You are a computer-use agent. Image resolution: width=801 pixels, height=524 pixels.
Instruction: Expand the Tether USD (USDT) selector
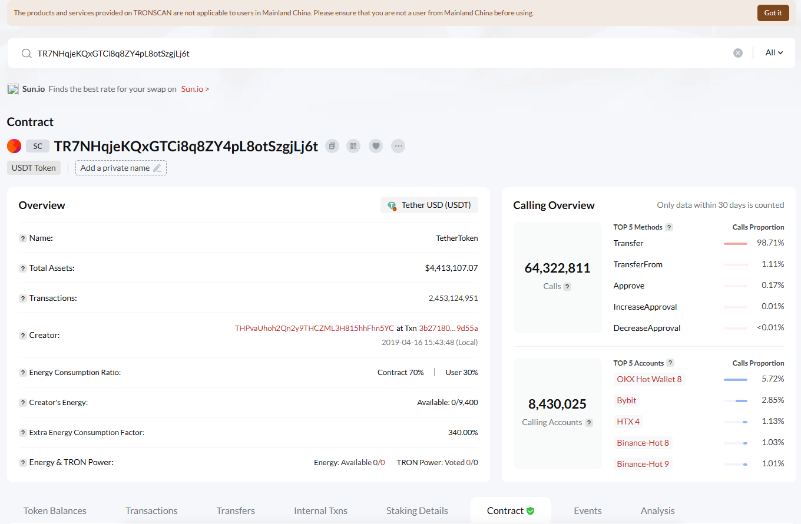tap(429, 205)
